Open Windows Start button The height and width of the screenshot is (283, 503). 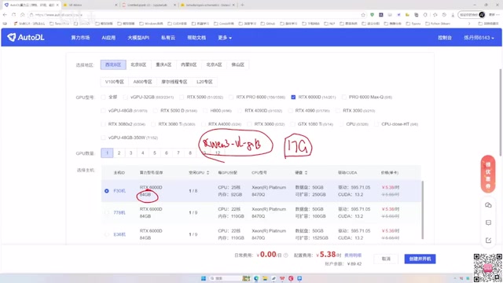[x=204, y=278]
